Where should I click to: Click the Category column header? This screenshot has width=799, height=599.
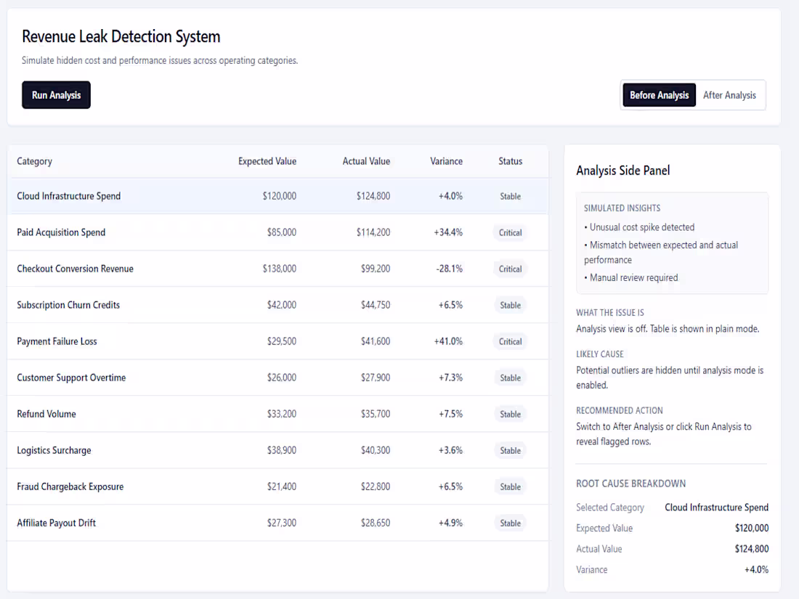(35, 161)
